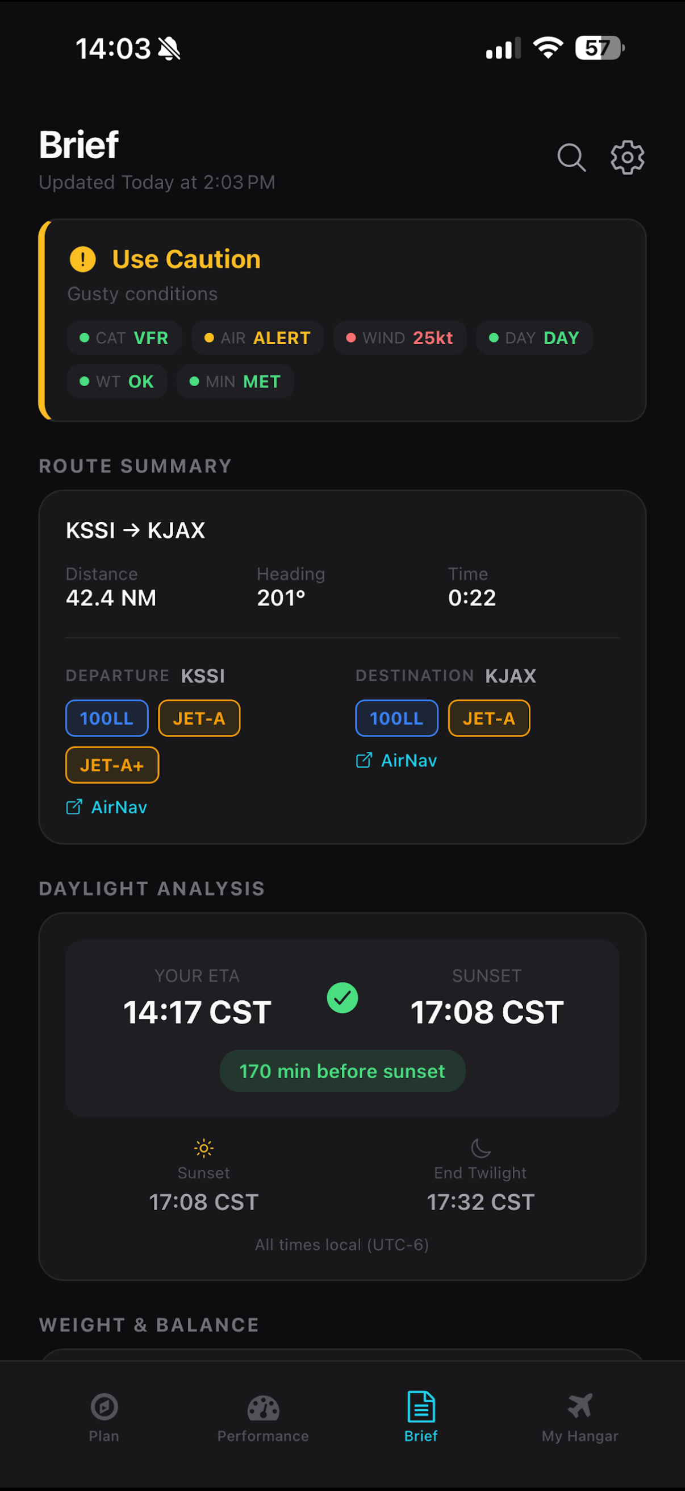Open search with the magnifier icon
The width and height of the screenshot is (685, 1491).
click(x=571, y=158)
